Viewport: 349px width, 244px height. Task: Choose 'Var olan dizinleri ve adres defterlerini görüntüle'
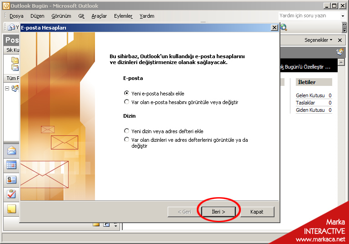click(186, 143)
